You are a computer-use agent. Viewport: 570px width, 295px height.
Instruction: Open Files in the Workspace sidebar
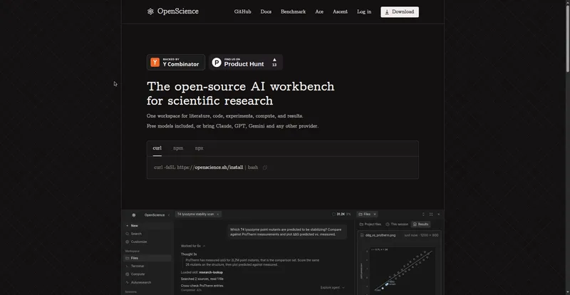(x=147, y=258)
